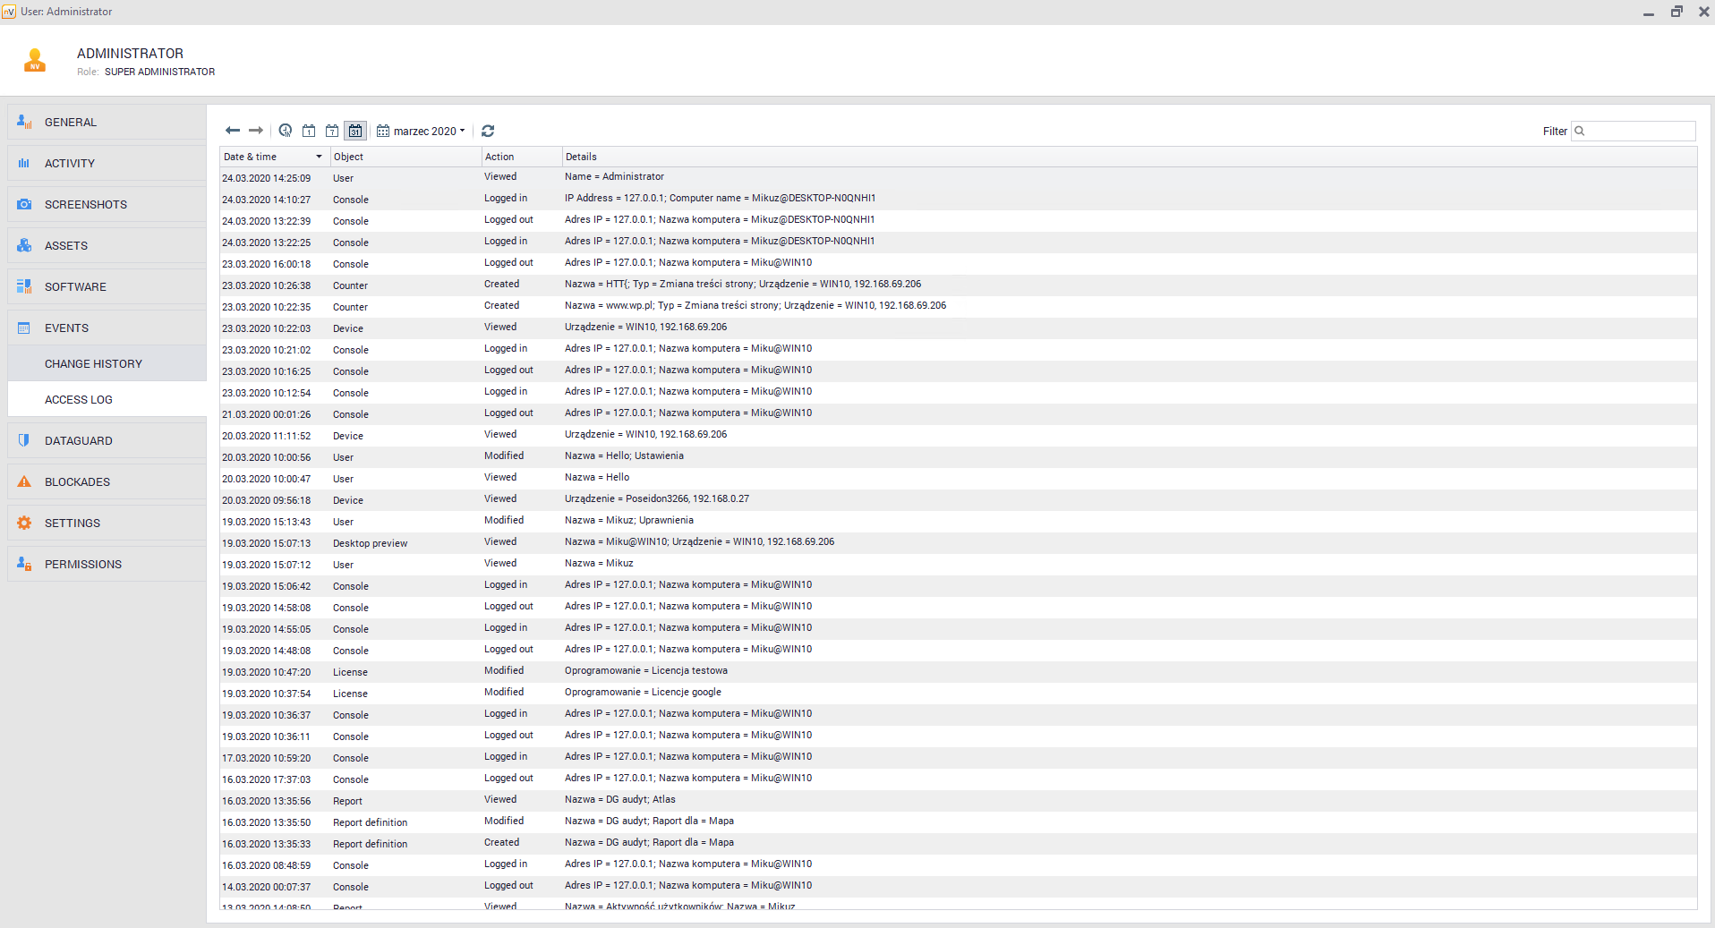Image resolution: width=1715 pixels, height=928 pixels.
Task: Select Access Log in the sidebar
Action: (x=79, y=400)
